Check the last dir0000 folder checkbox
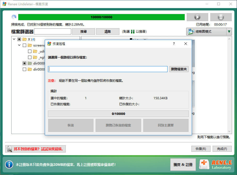 click(x=25, y=69)
